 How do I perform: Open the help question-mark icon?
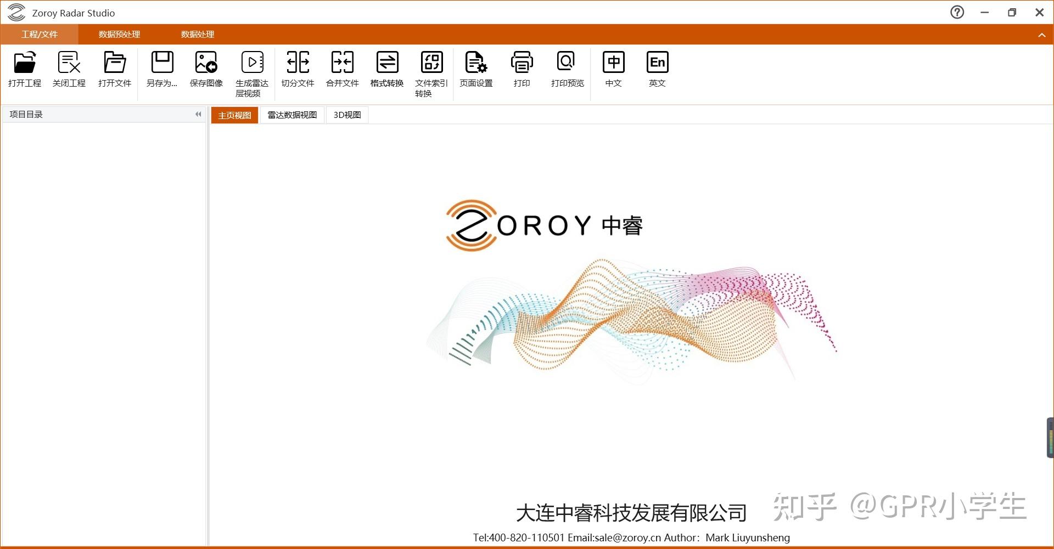pos(957,12)
